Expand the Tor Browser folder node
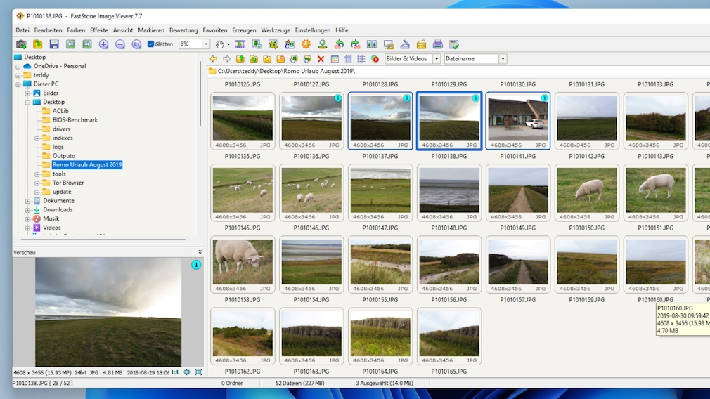 [37, 183]
